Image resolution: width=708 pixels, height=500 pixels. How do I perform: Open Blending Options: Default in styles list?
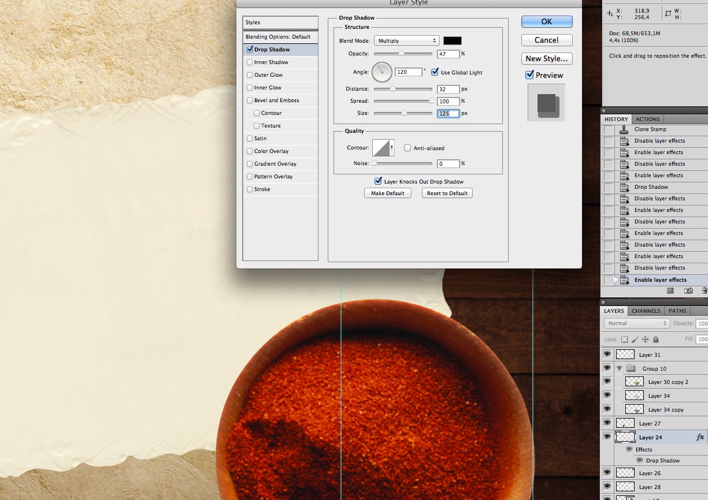(280, 37)
